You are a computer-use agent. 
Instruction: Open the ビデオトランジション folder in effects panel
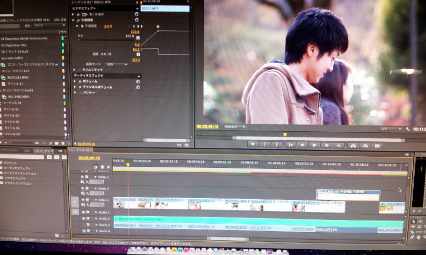point(18,183)
